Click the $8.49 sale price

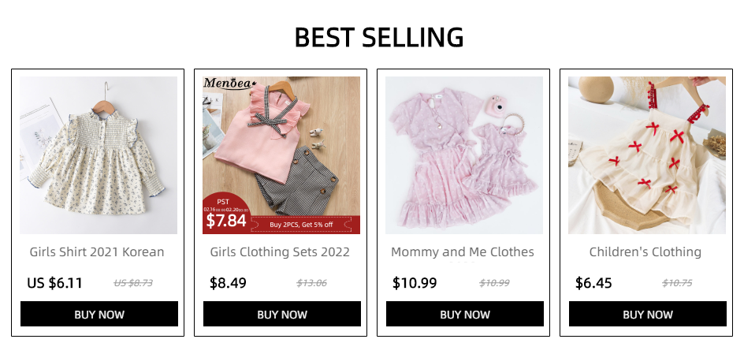229,283
